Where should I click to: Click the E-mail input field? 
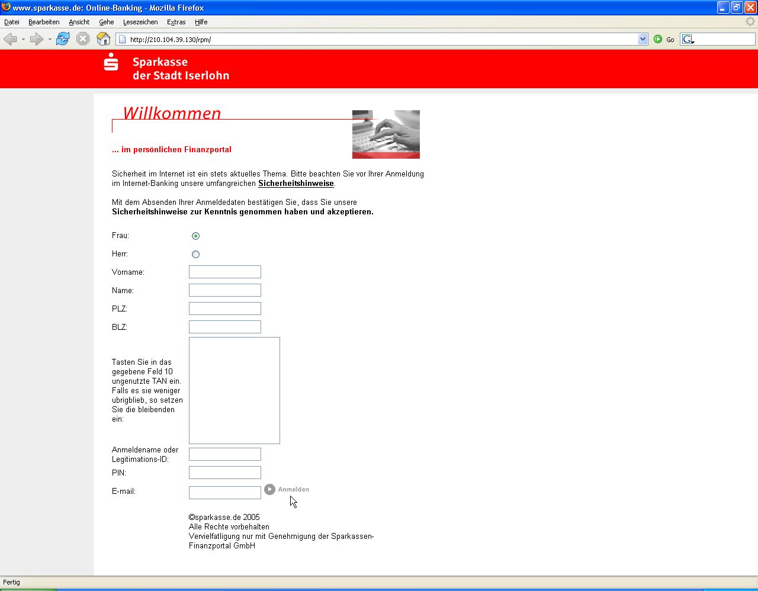225,493
